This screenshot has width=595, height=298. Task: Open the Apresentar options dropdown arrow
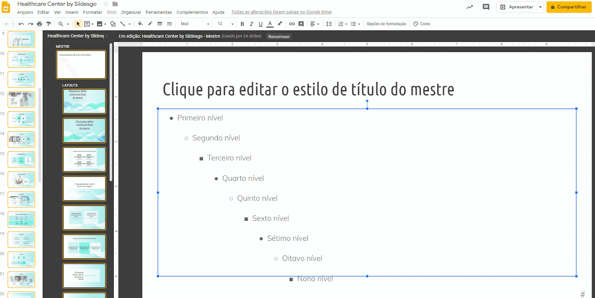pyautogui.click(x=540, y=7)
